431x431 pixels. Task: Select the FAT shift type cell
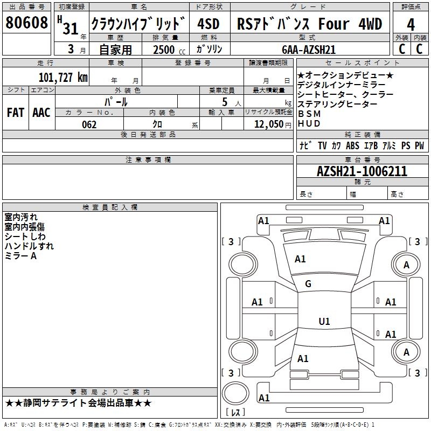[15, 112]
